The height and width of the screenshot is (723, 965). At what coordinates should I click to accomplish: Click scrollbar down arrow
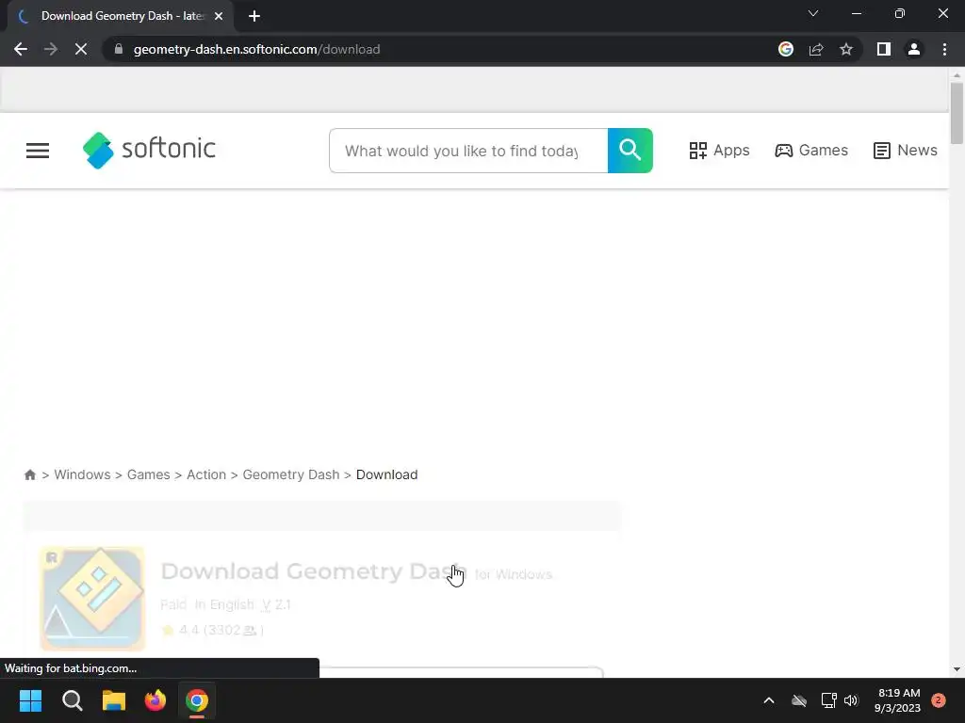957,669
